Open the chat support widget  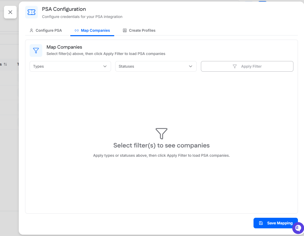pyautogui.click(x=298, y=228)
